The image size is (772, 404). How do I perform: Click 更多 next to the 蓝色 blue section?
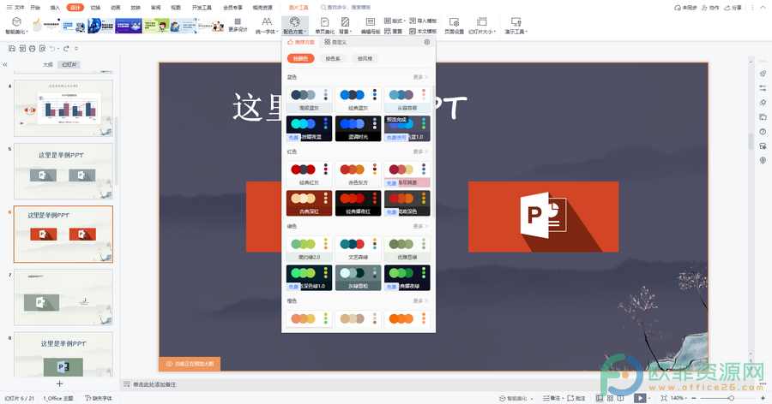[x=420, y=77]
